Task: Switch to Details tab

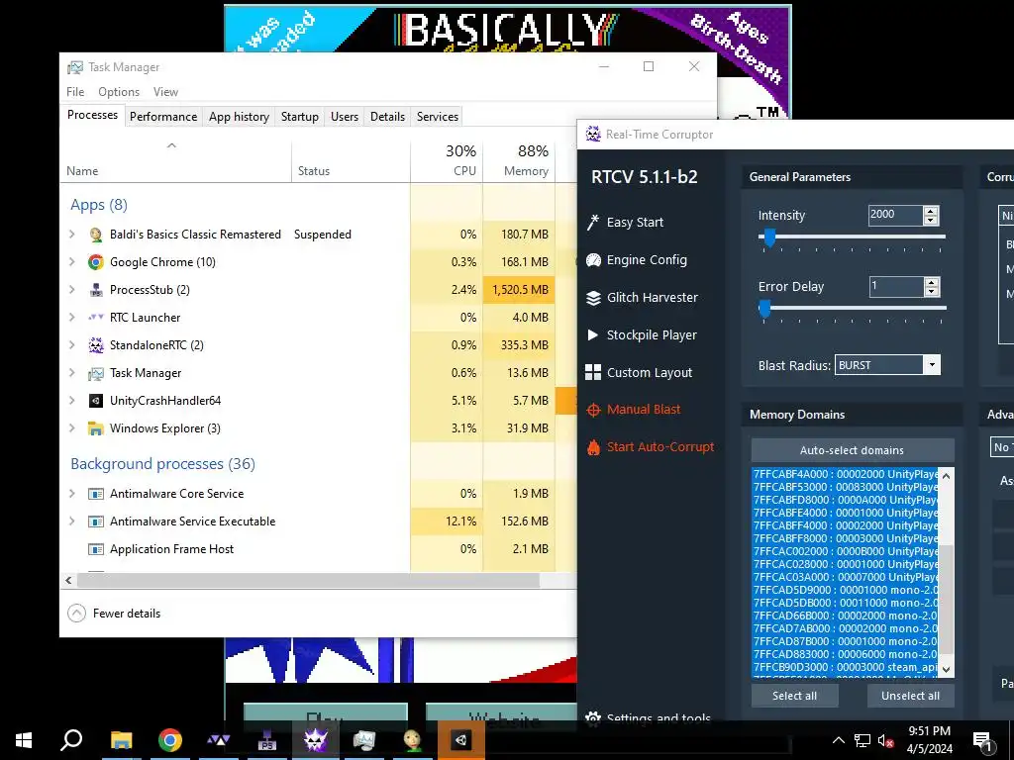Action: click(x=387, y=117)
